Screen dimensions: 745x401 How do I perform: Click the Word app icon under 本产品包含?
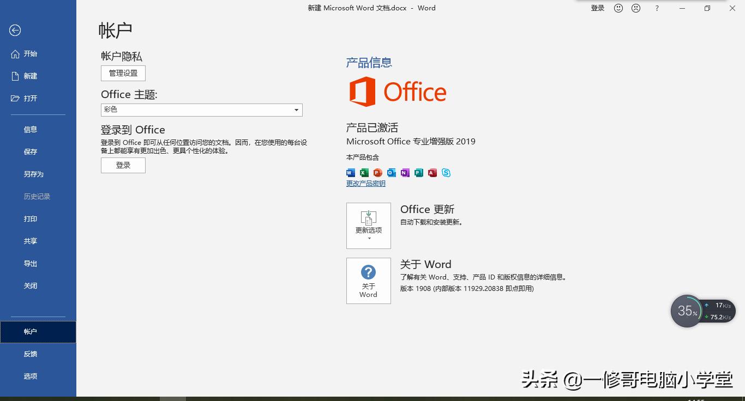click(351, 173)
